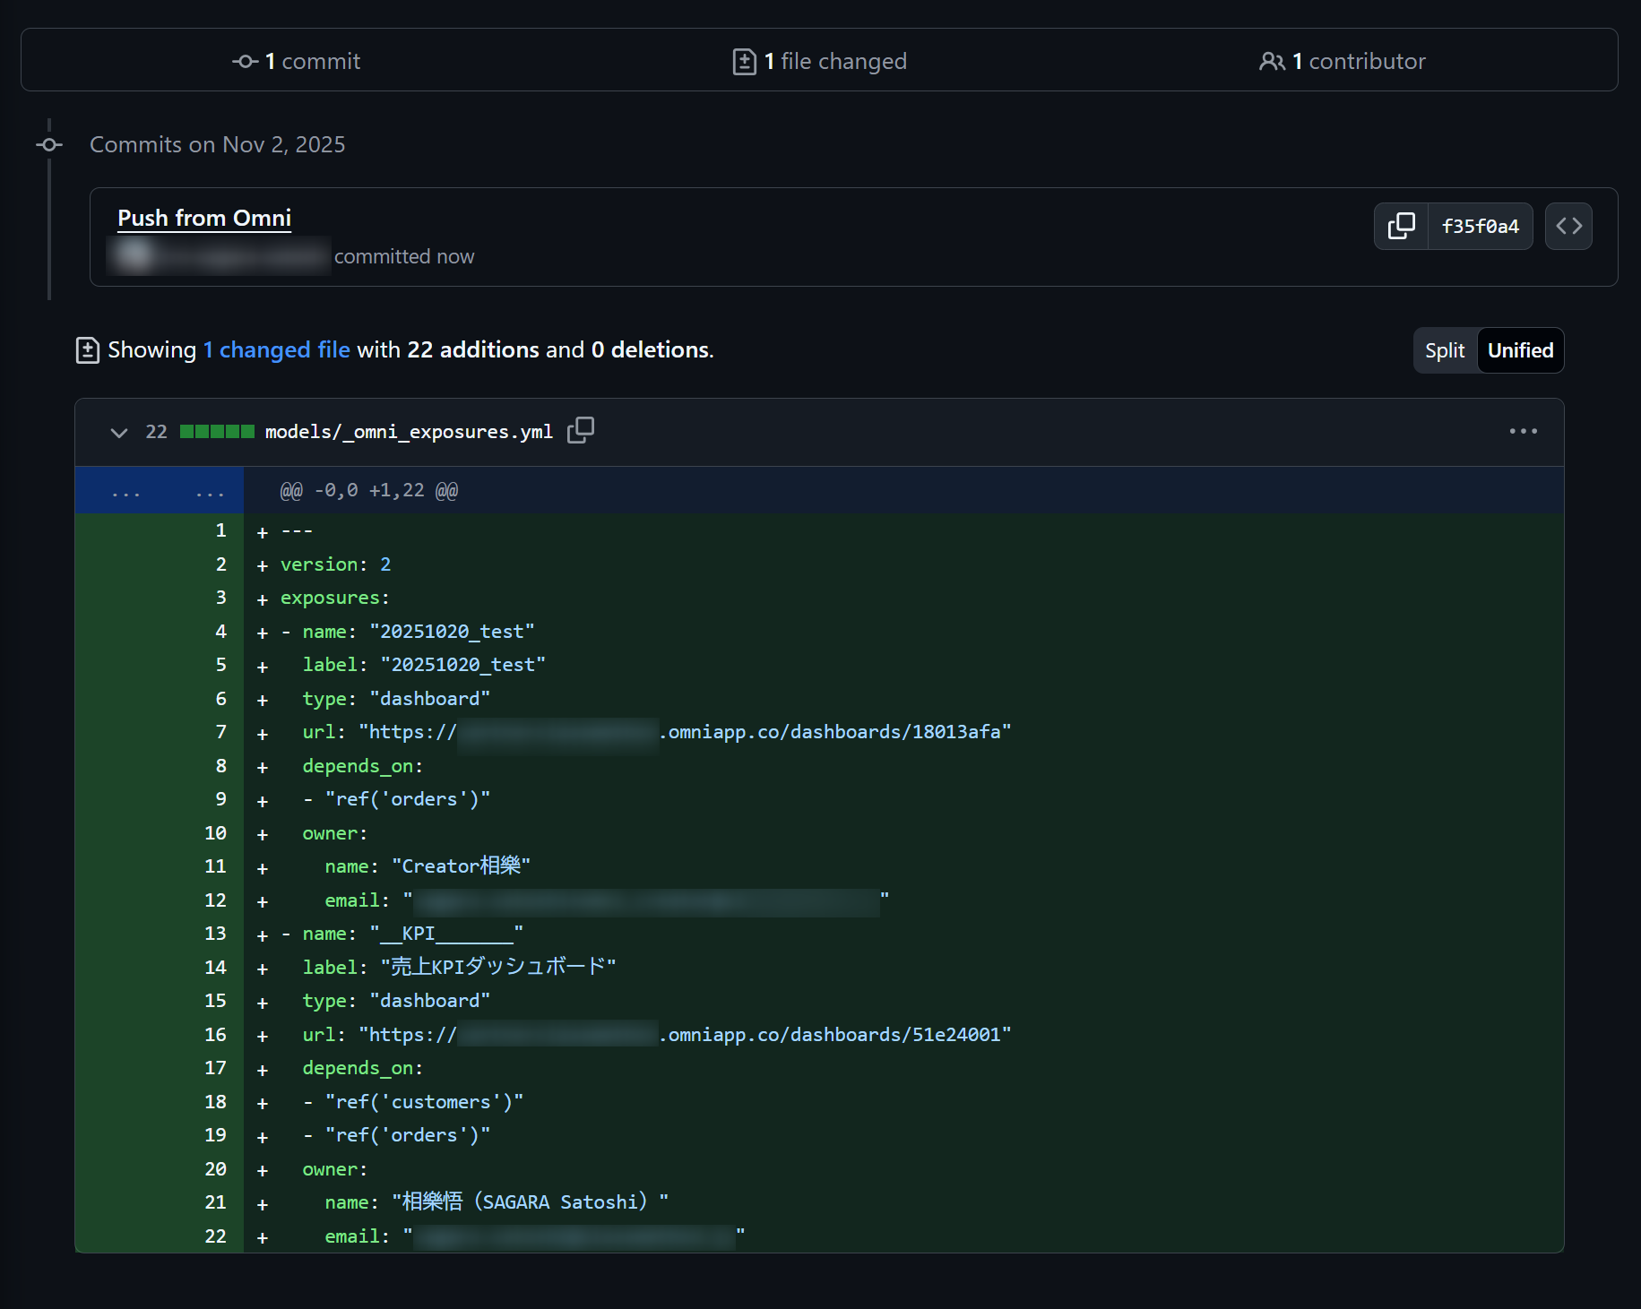Viewport: 1641px width, 1309px height.
Task: Click the file changed diff icon
Action: (x=744, y=61)
